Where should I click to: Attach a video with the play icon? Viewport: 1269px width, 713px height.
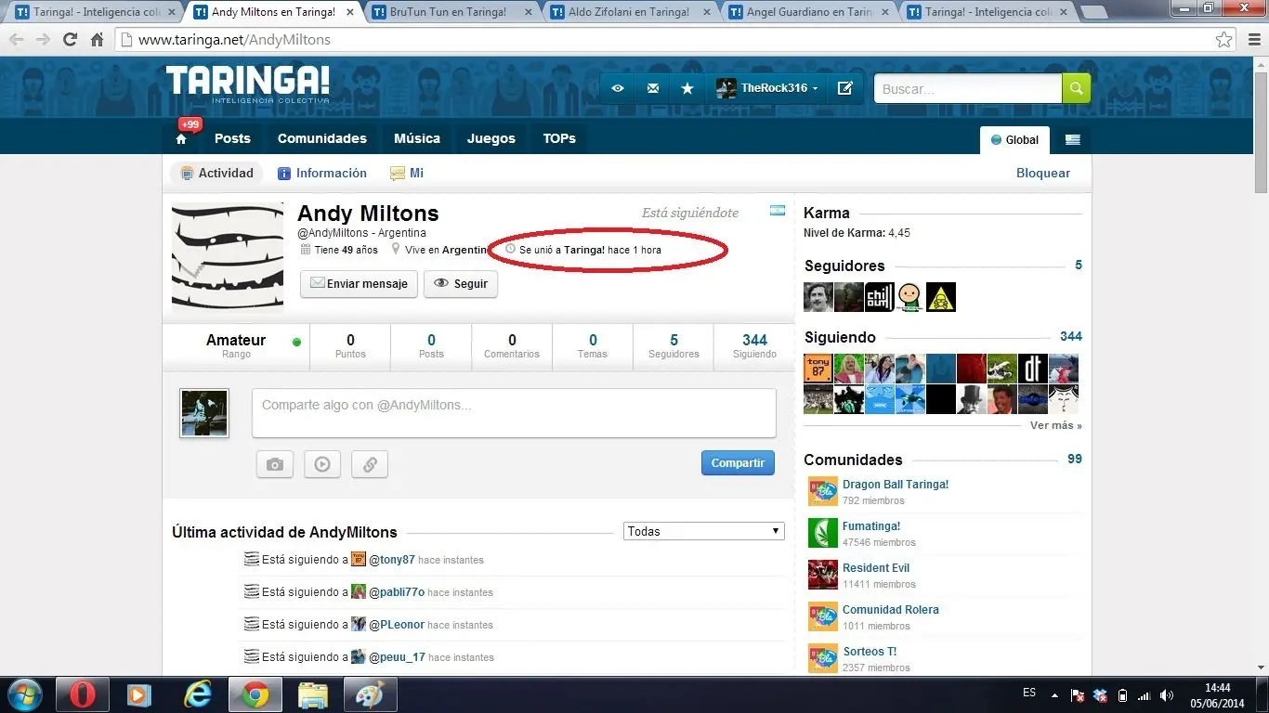pos(322,464)
